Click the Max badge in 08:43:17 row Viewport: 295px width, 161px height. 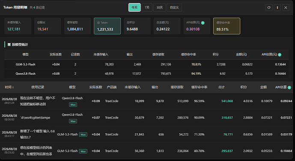click(83, 135)
